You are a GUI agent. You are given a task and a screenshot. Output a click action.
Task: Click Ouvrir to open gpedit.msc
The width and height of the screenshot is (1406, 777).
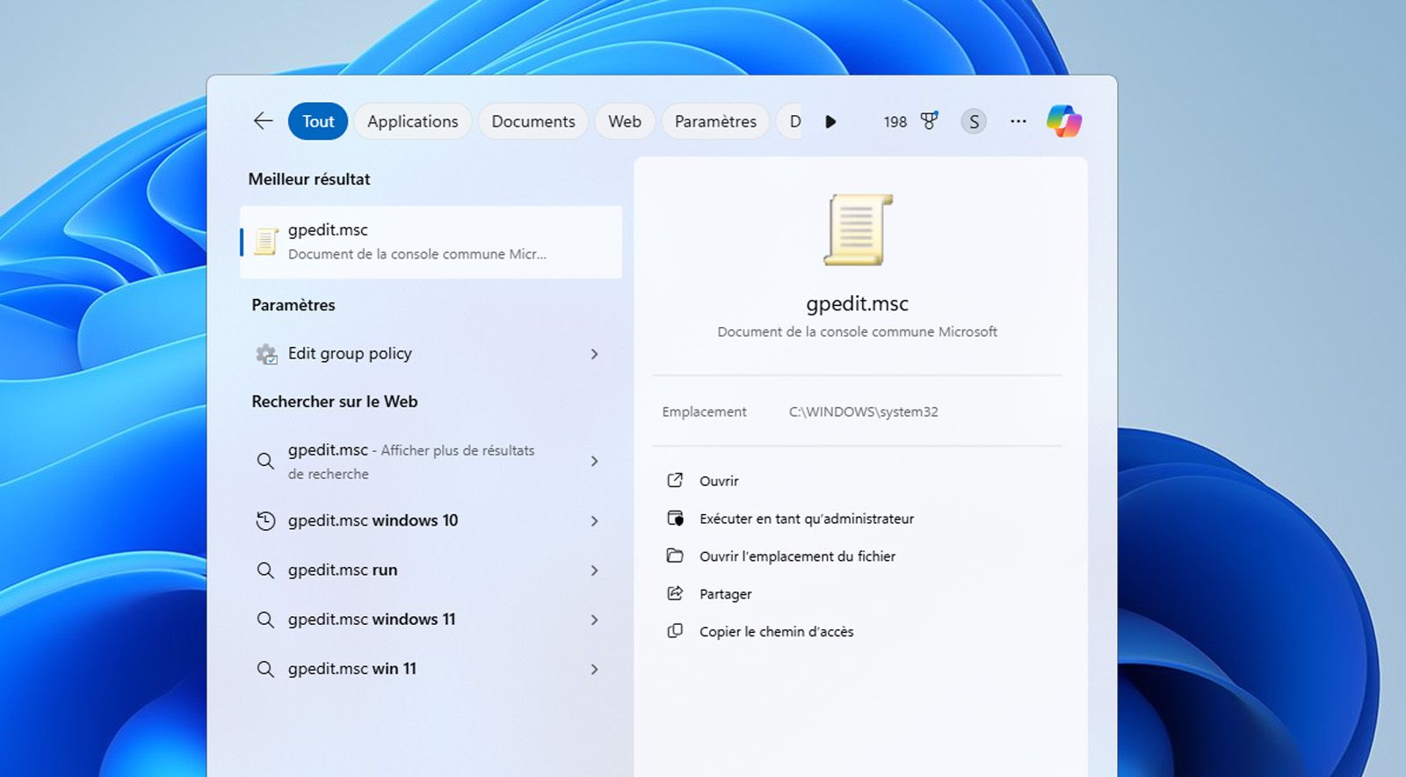(x=719, y=481)
